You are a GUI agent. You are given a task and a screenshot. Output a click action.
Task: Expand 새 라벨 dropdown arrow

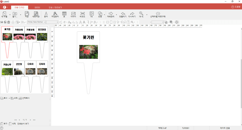coord(10,15)
